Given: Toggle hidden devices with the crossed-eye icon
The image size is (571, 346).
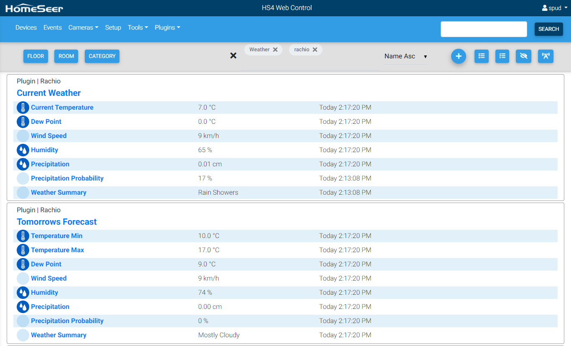Looking at the screenshot, I should click(523, 56).
